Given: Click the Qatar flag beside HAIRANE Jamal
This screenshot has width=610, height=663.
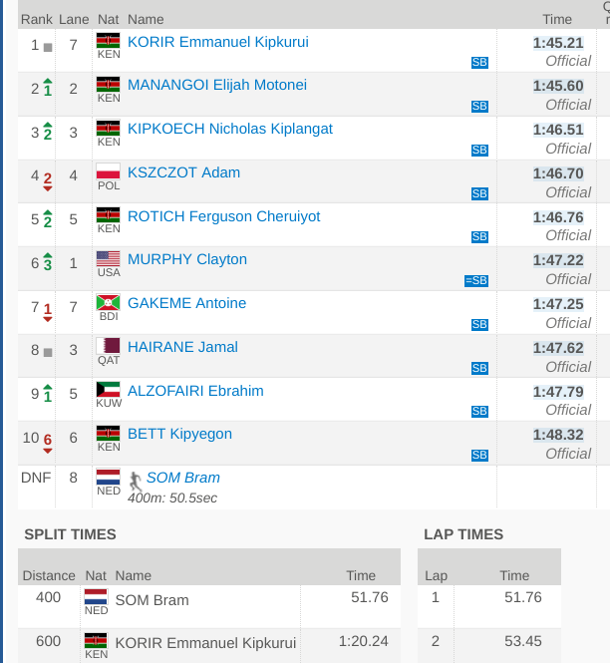Looking at the screenshot, I should (109, 346).
